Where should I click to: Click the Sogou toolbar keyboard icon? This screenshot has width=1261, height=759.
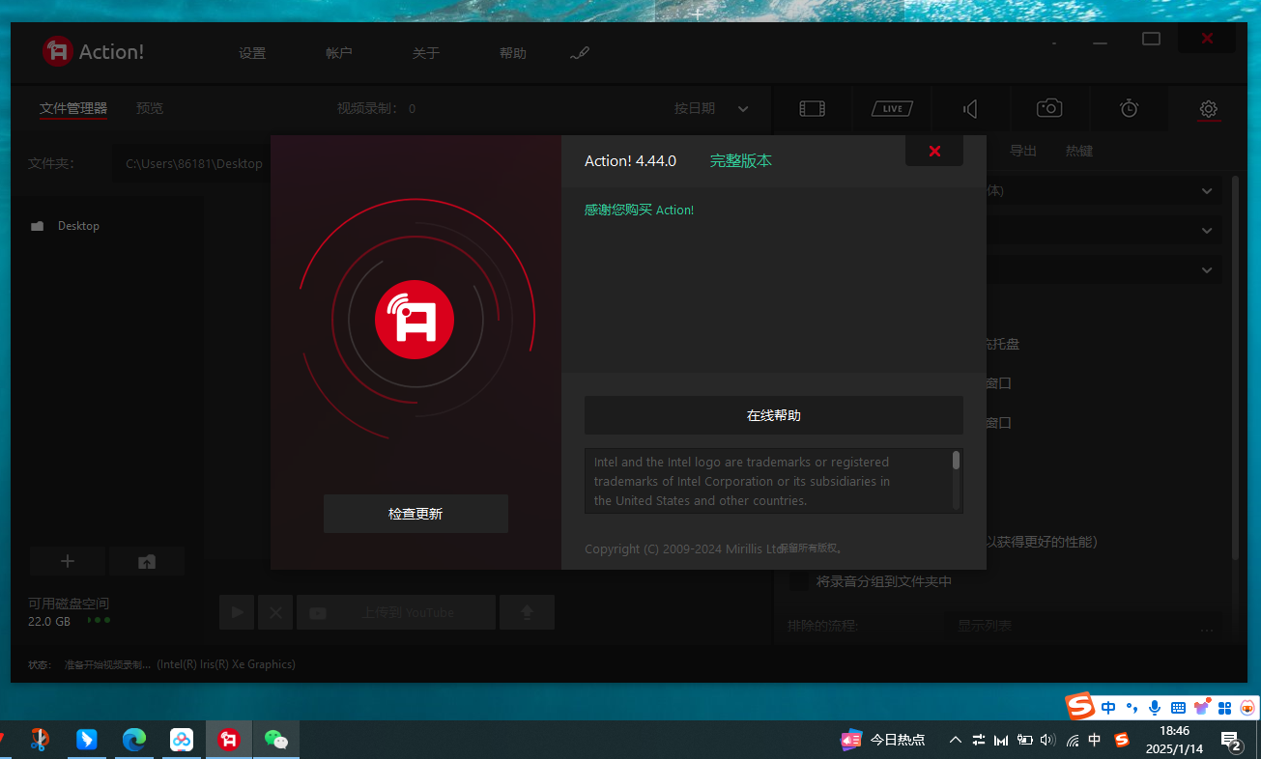pyautogui.click(x=1178, y=708)
